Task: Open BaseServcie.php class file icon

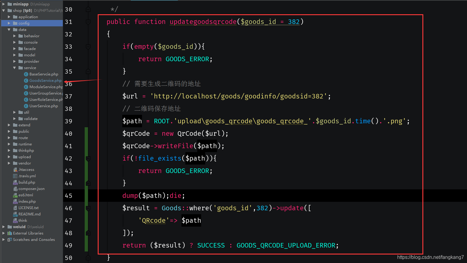Action: click(x=26, y=74)
